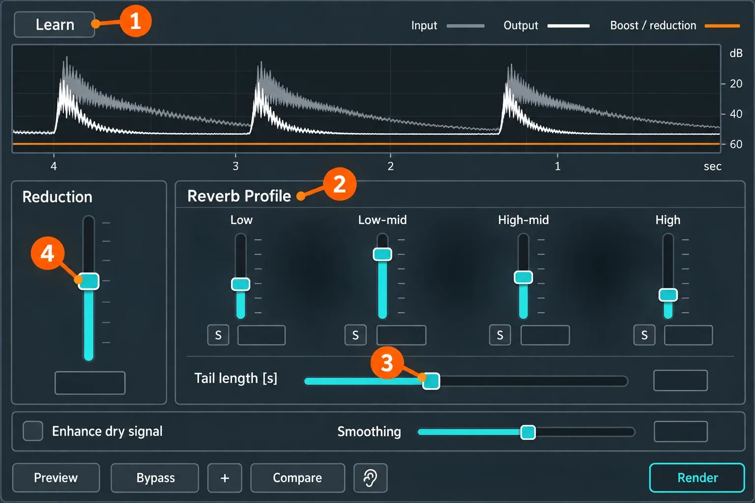The width and height of the screenshot is (755, 503).
Task: Start audio Preview
Action: 56,478
